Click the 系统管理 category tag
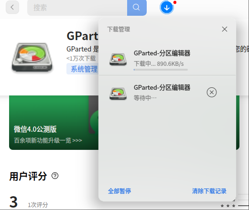 click(x=83, y=69)
